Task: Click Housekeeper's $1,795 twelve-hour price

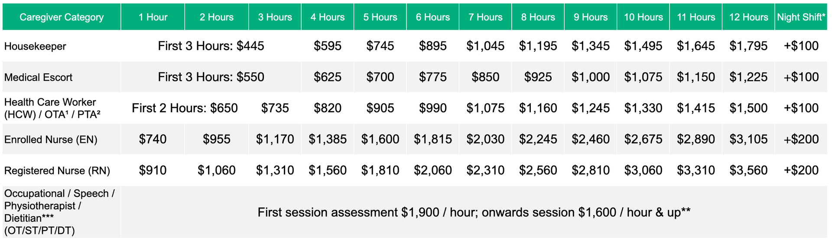Action: [748, 46]
